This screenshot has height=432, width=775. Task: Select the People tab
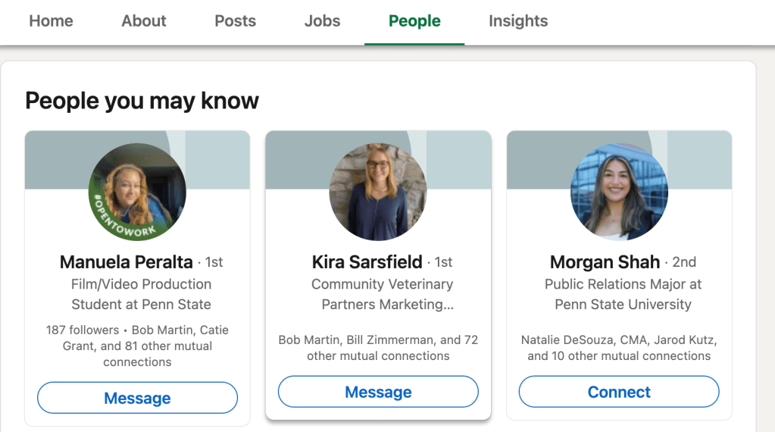pos(414,21)
